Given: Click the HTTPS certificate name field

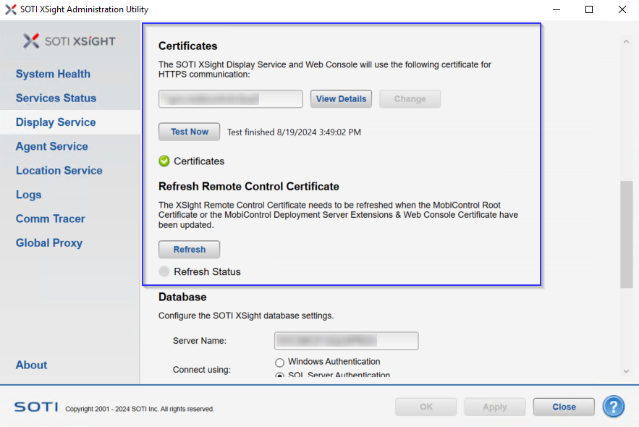Looking at the screenshot, I should click(231, 99).
